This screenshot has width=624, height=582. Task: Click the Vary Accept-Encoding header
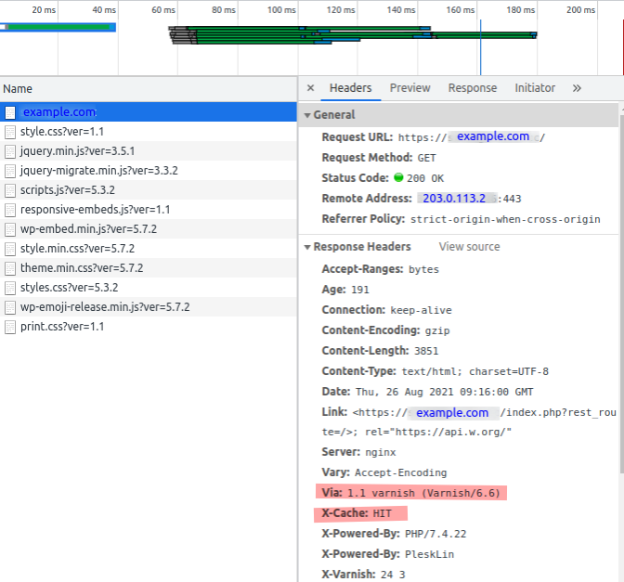(x=384, y=472)
